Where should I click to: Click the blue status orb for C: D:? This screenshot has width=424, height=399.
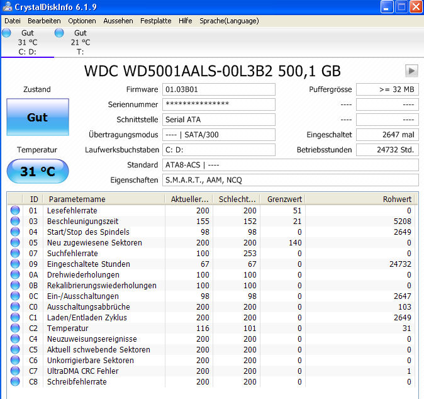point(6,33)
